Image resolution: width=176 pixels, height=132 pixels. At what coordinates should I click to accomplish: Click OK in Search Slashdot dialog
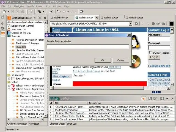click(x=103, y=60)
